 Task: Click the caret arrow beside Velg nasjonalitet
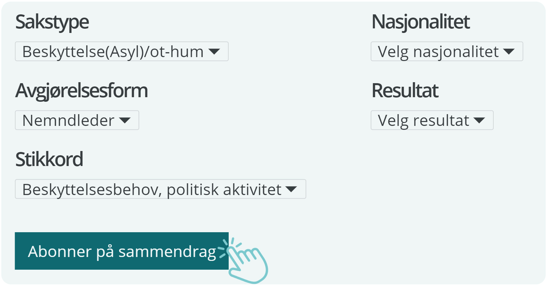[509, 52]
